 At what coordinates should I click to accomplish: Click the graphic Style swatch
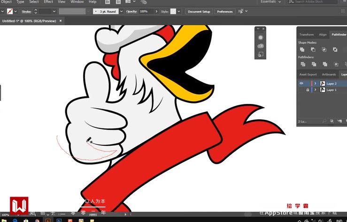coord(173,11)
